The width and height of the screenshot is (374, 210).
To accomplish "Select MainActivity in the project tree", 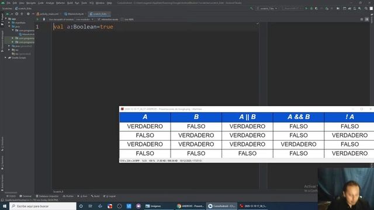I will point(27,34).
